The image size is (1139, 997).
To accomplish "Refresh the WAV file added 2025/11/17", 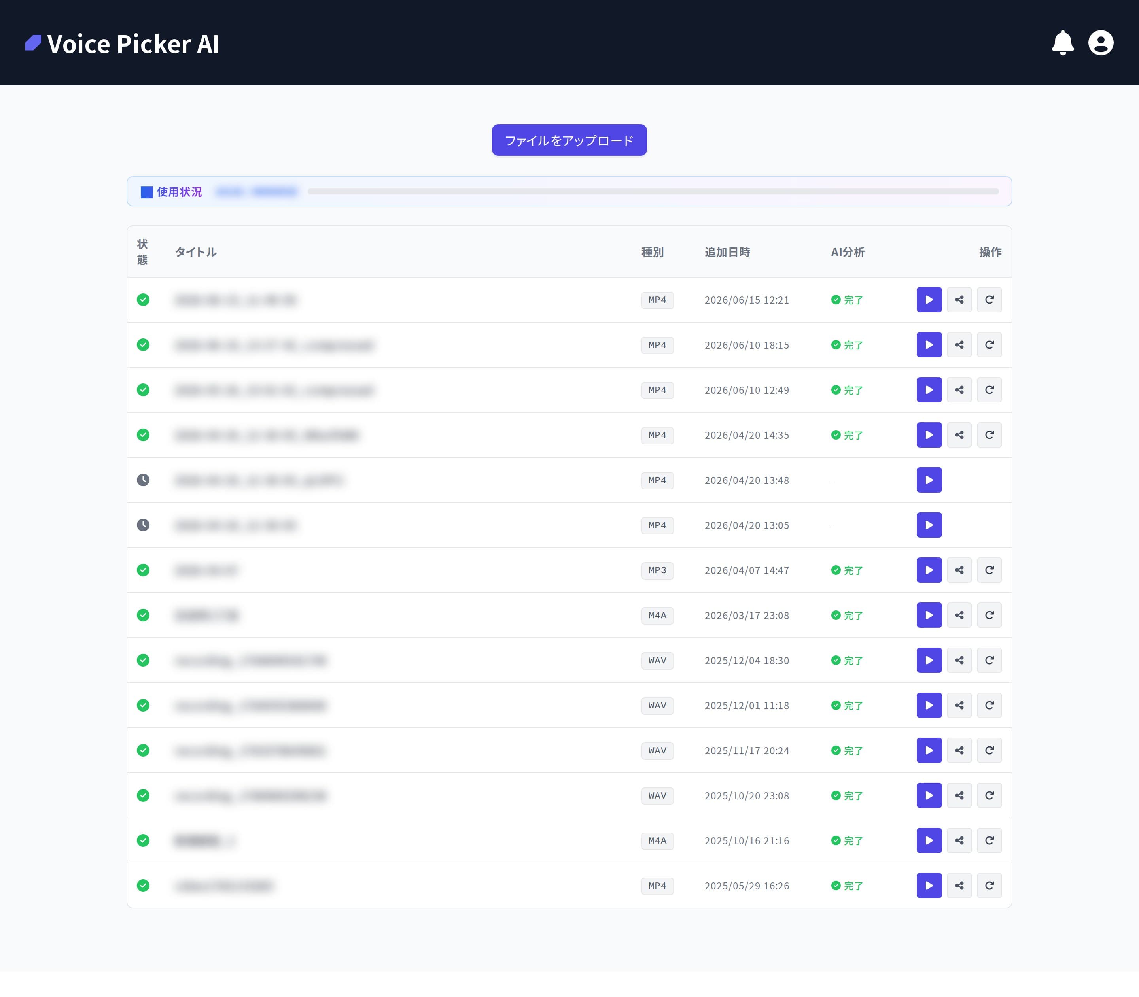I will [989, 751].
